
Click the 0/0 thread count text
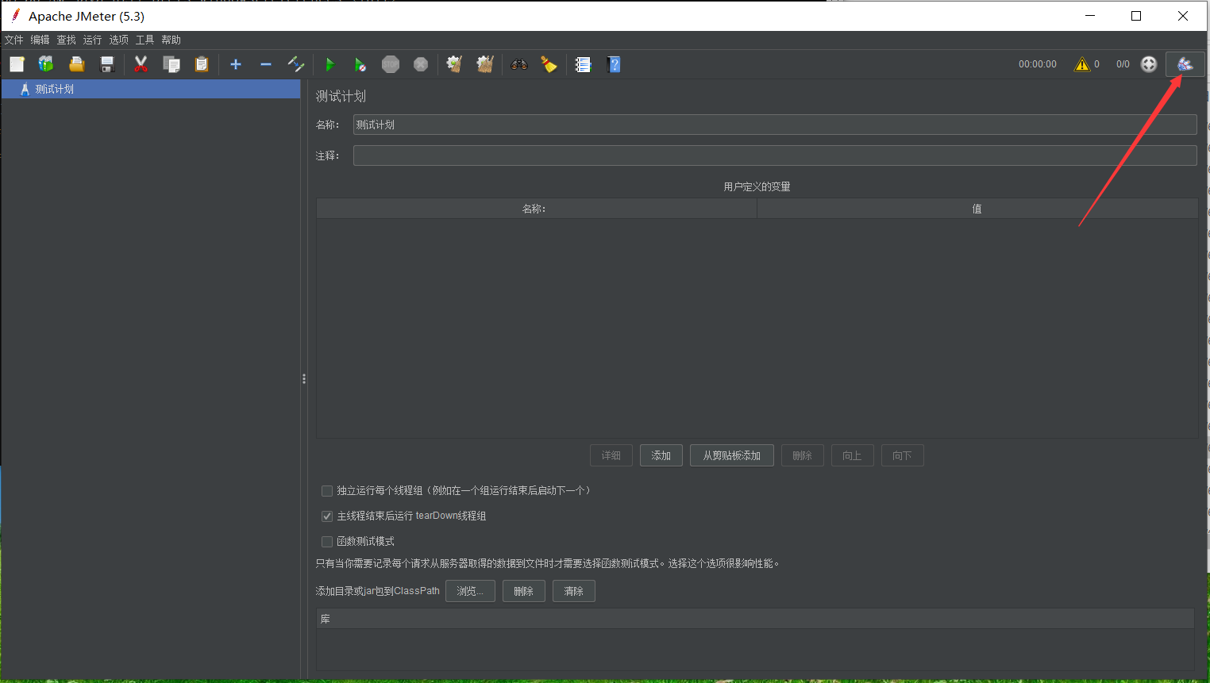[1123, 64]
